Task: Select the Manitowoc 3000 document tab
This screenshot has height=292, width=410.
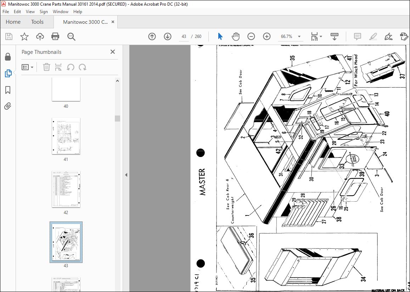Action: (85, 22)
